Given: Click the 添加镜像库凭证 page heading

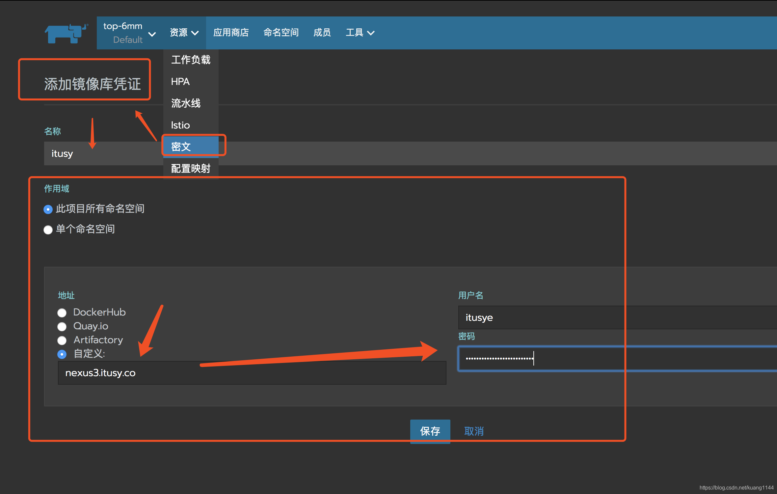Looking at the screenshot, I should click(93, 84).
